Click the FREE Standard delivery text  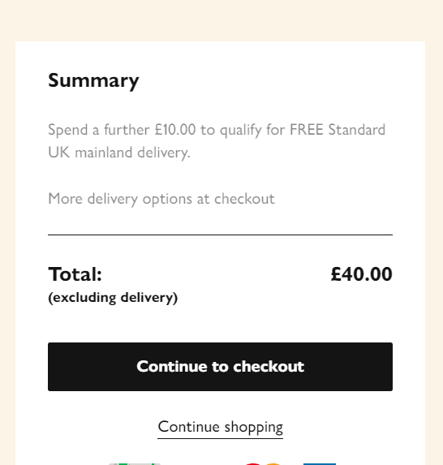[338, 130]
